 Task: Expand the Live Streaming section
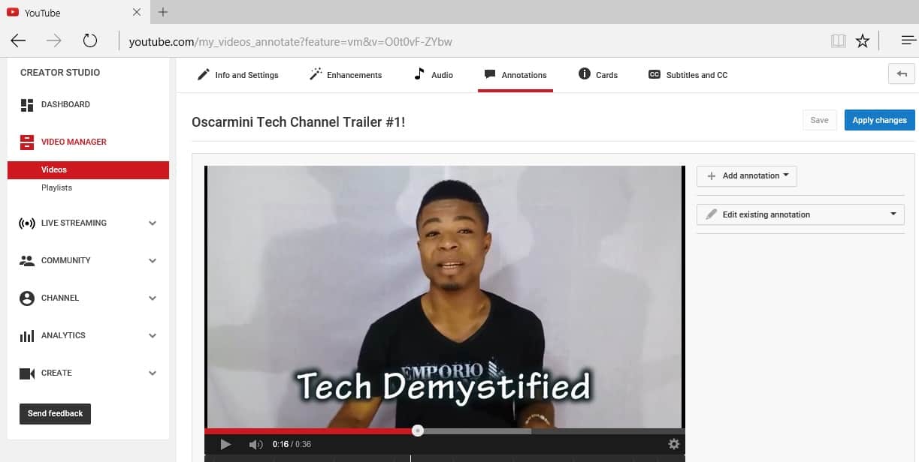(153, 223)
